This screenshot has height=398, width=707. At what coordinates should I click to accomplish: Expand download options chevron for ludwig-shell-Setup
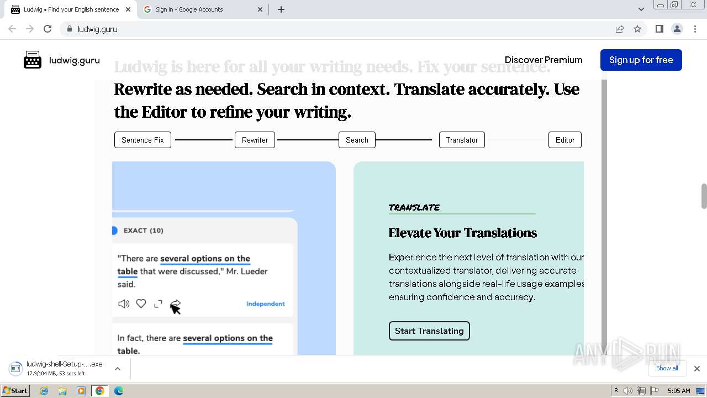[118, 368]
